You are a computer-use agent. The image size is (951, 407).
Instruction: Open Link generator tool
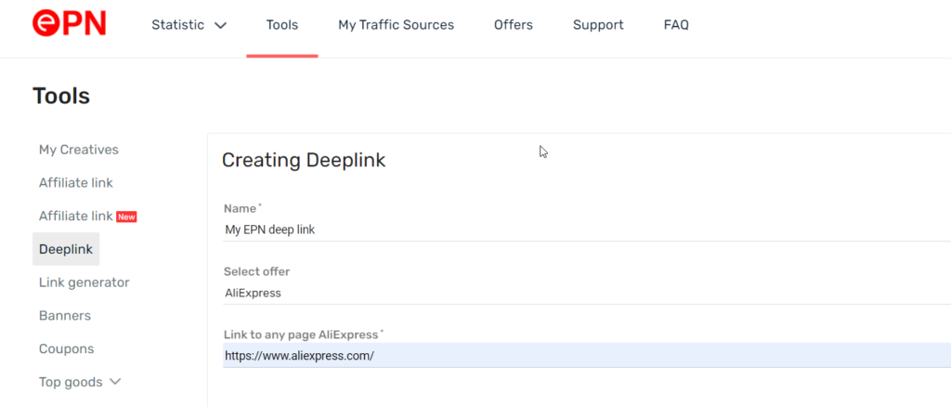85,282
